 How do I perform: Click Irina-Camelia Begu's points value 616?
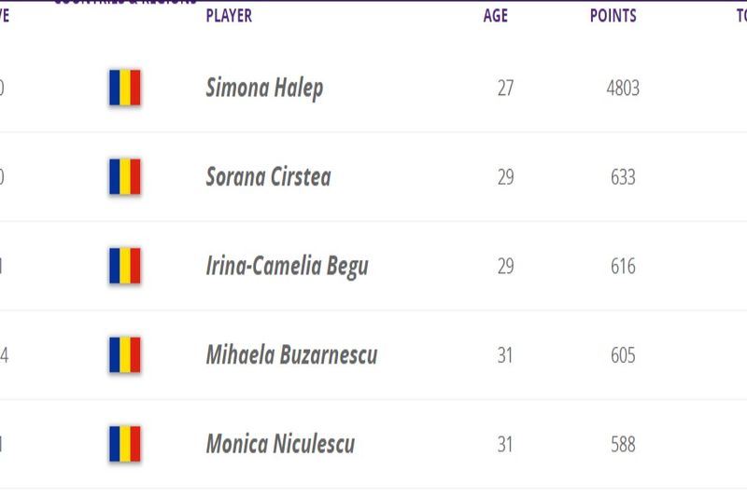[x=623, y=267]
